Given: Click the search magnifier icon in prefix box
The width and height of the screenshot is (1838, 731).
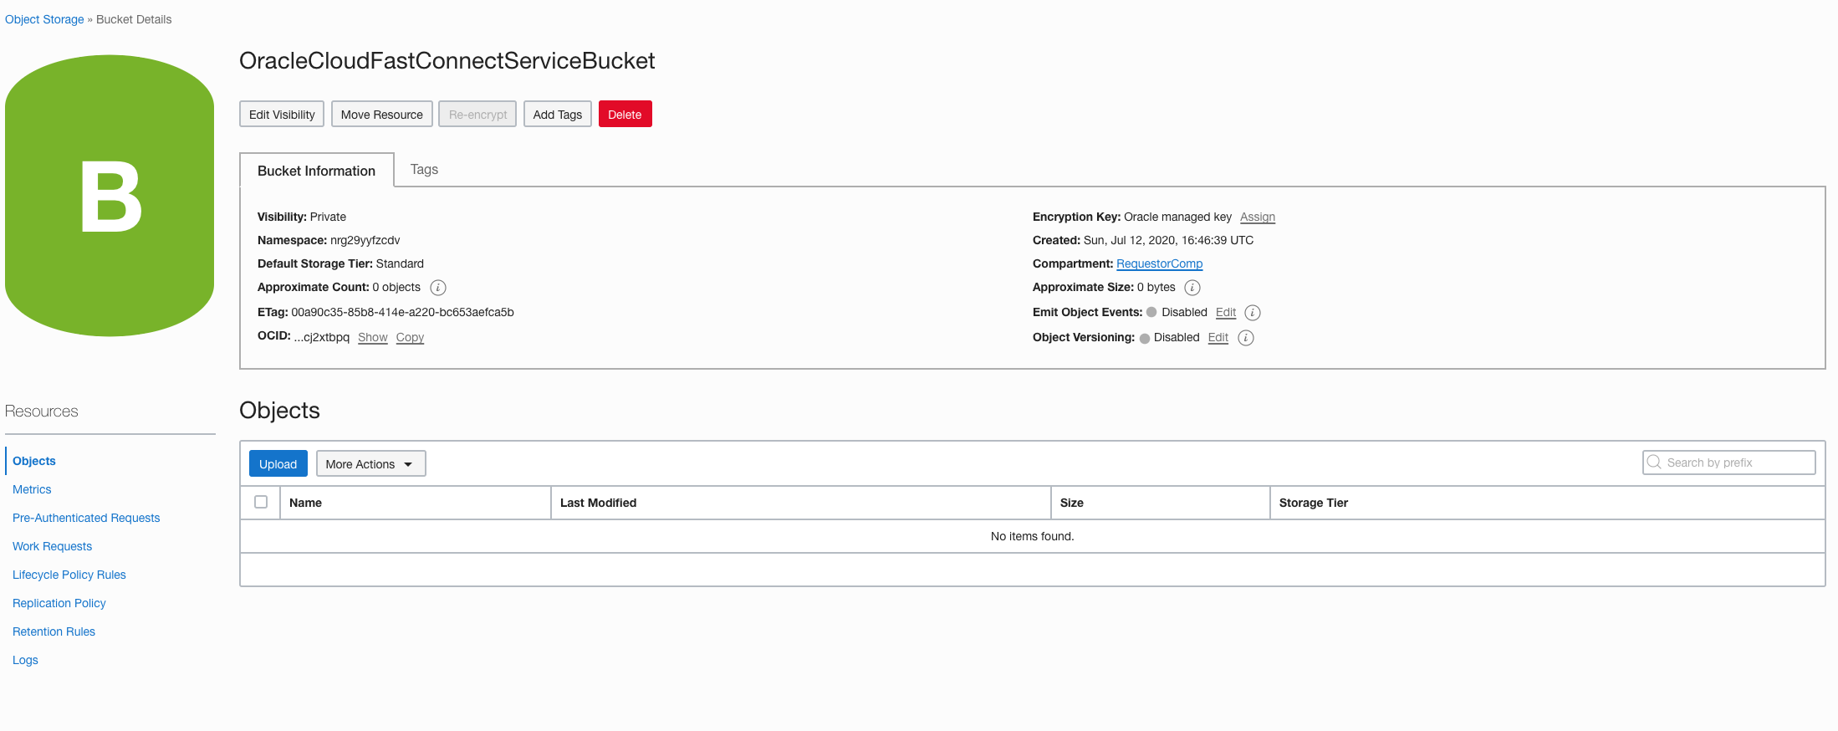Looking at the screenshot, I should click(1654, 463).
